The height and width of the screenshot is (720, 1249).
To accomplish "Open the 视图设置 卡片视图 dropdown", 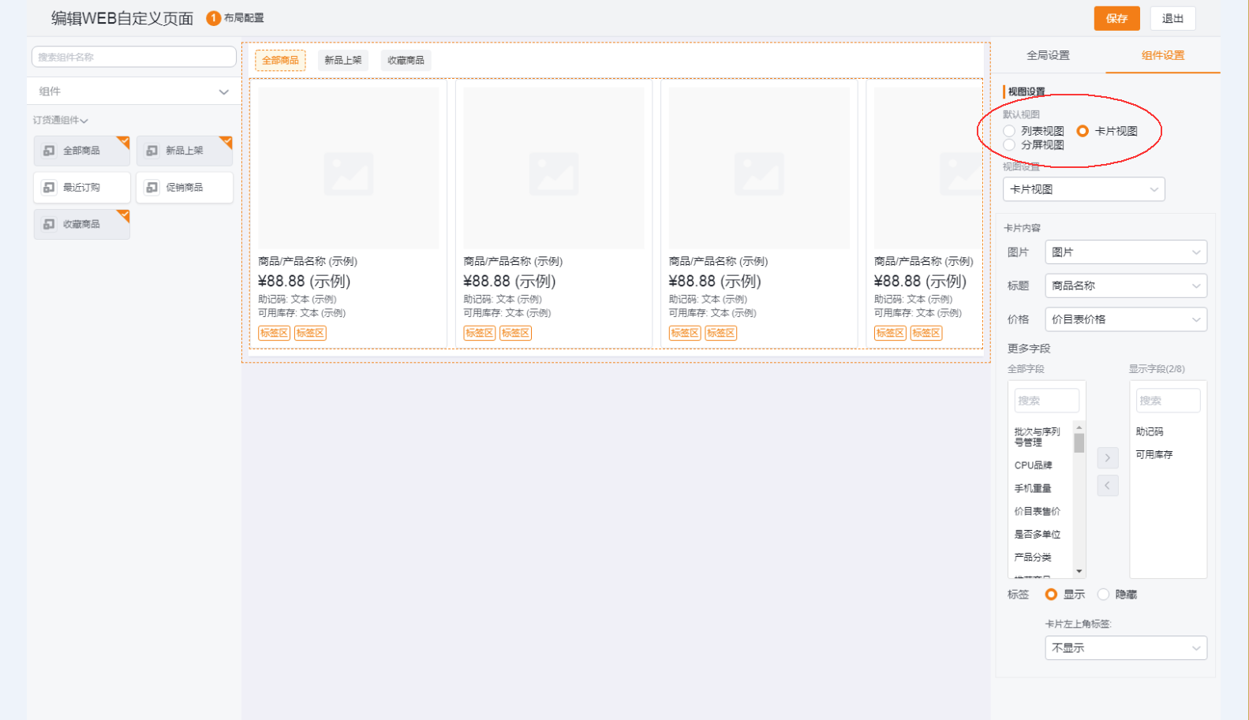I will [x=1083, y=189].
